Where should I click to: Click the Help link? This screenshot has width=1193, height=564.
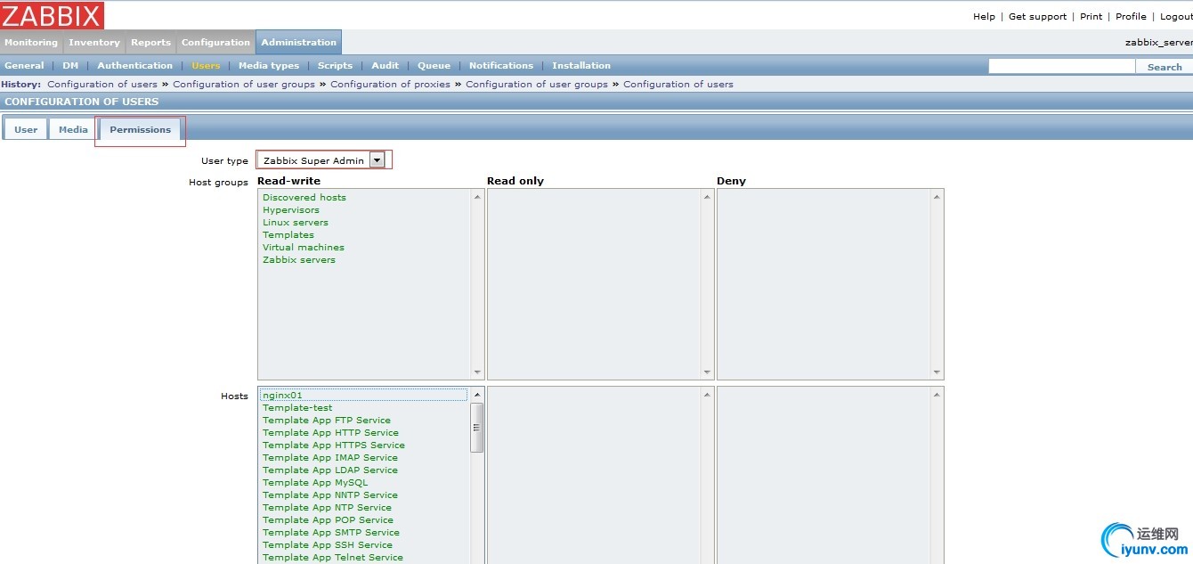[984, 16]
